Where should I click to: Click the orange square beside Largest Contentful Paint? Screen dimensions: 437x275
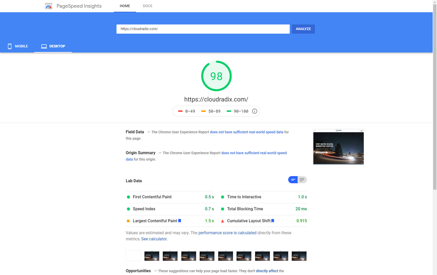click(128, 221)
